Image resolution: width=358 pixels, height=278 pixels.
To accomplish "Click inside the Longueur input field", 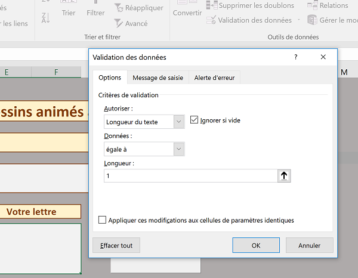I will [x=190, y=176].
